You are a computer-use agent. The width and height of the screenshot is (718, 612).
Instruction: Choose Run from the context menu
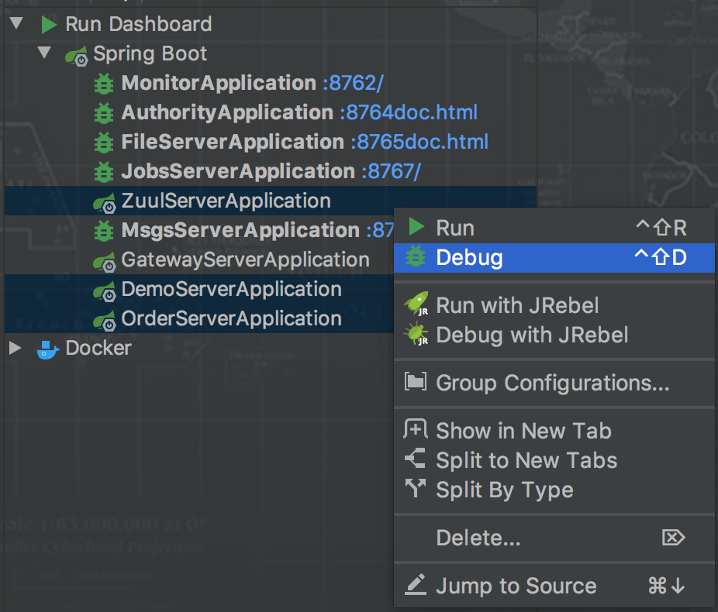[x=554, y=228]
